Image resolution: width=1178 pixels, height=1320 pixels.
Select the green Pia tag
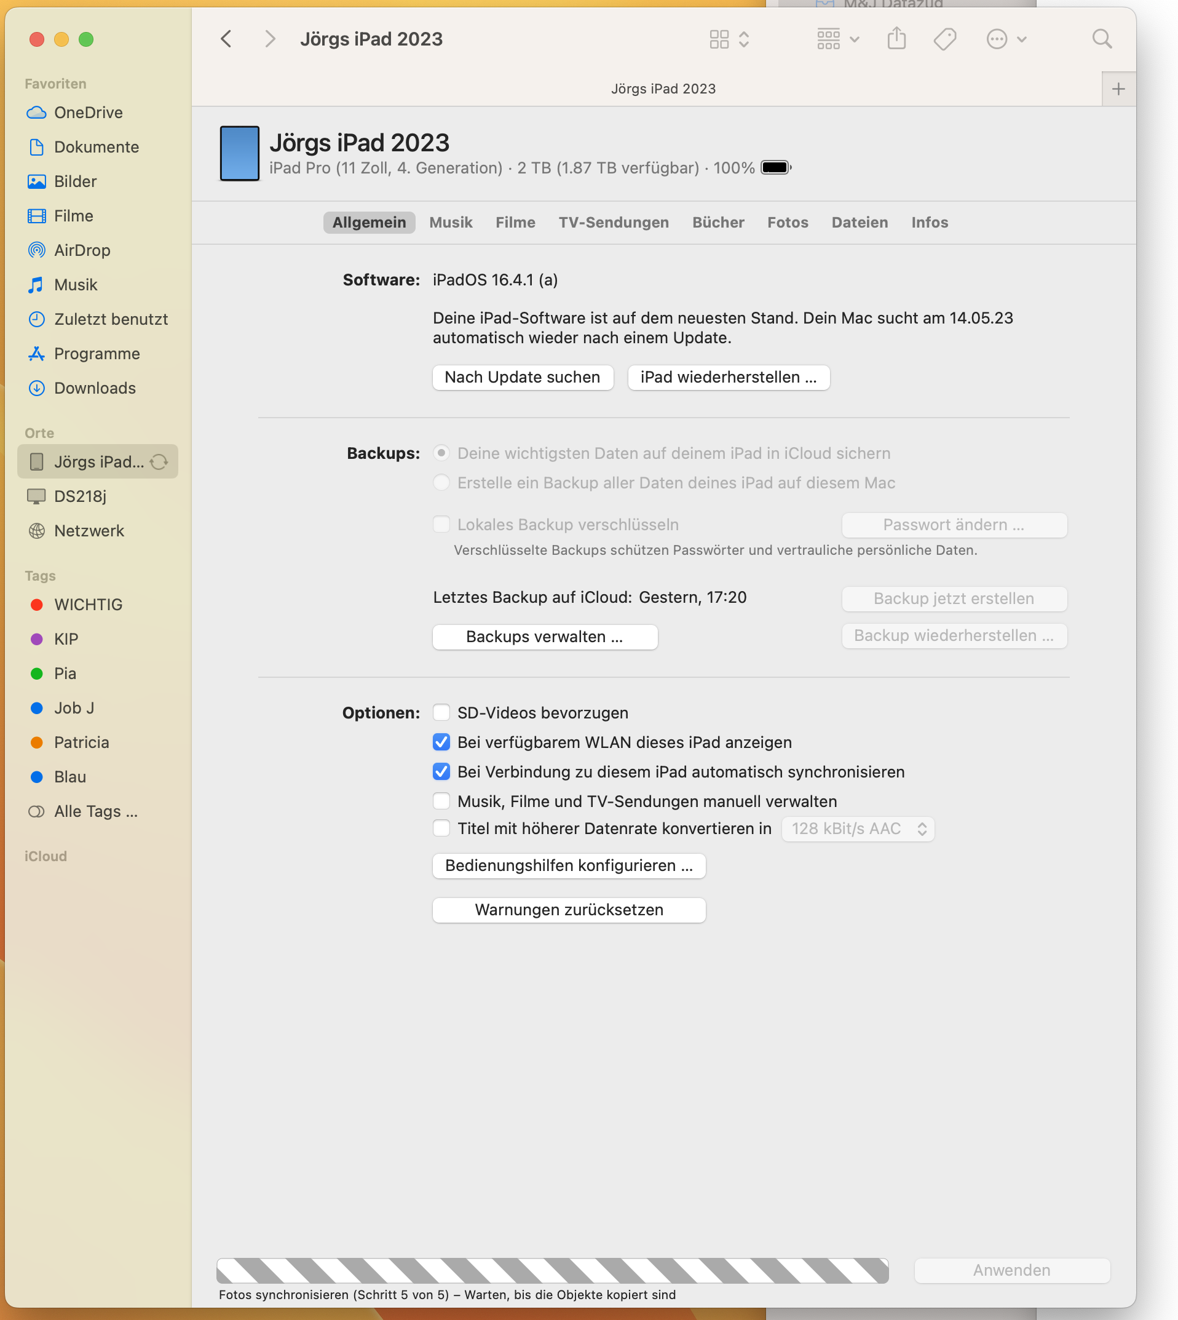[98, 674]
